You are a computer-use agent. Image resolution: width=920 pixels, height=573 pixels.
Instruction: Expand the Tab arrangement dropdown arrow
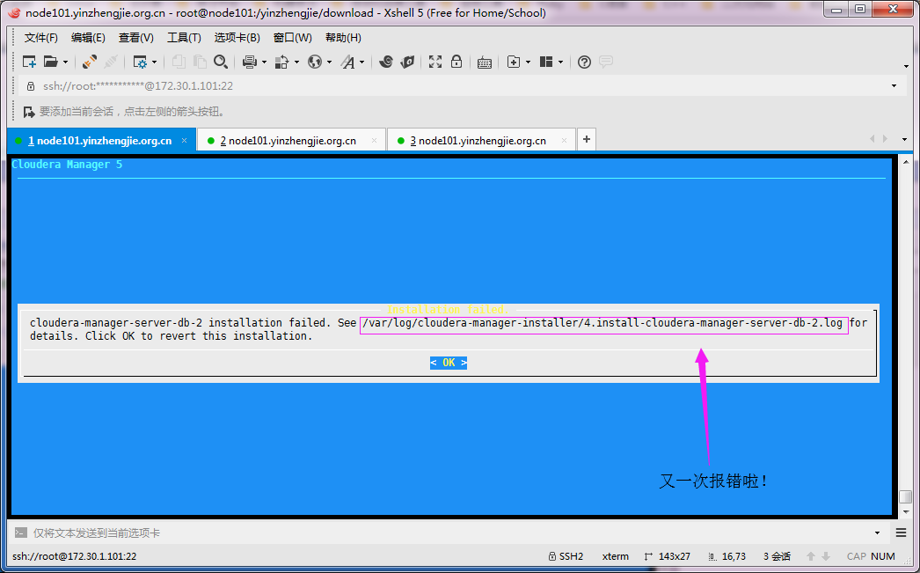coord(561,62)
